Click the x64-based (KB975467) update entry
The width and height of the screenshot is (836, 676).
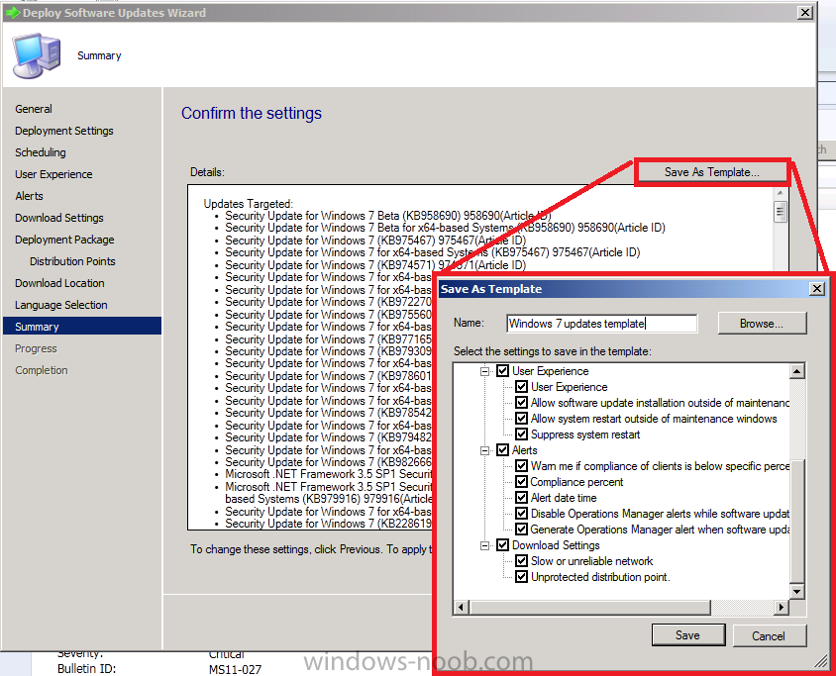(433, 252)
